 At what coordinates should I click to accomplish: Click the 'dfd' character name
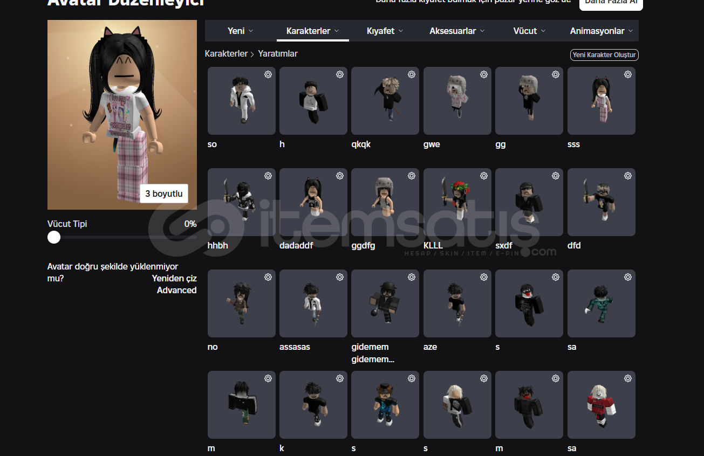tap(574, 246)
